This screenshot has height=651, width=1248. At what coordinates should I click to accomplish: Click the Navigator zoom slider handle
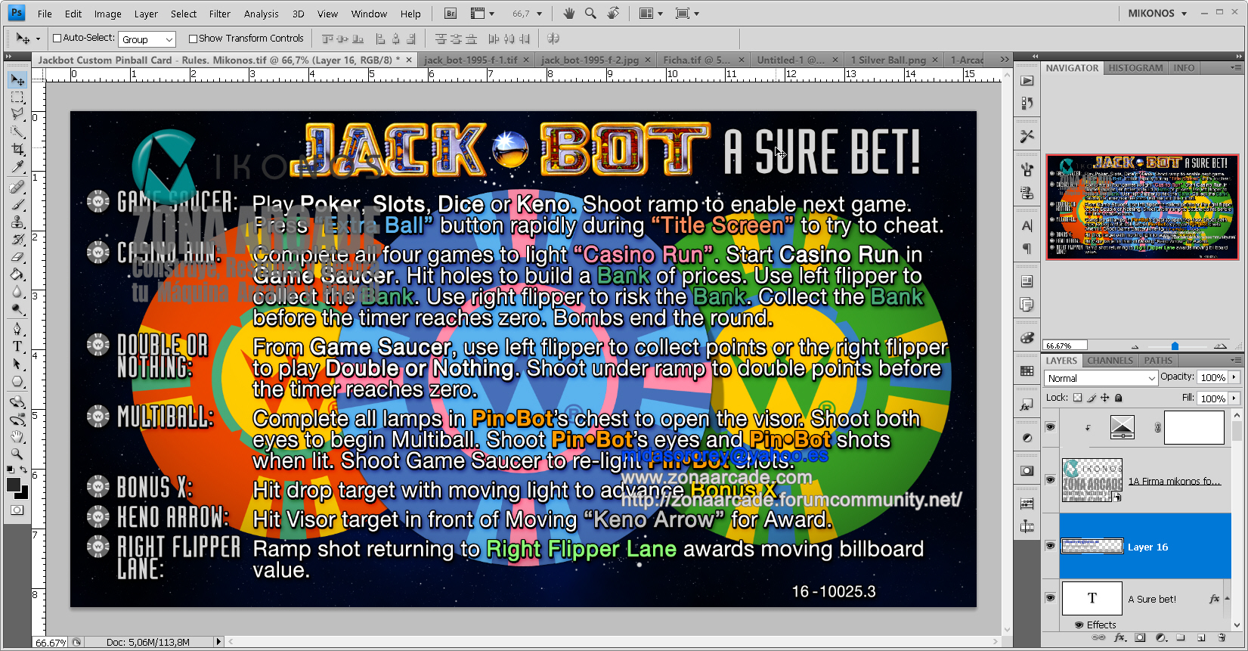pos(1175,346)
